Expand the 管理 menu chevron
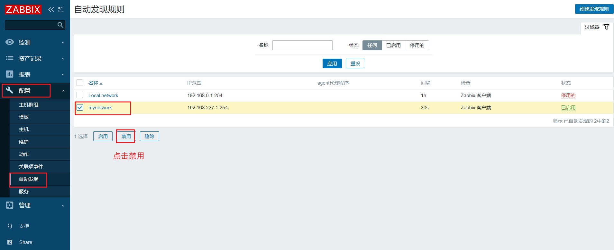The height and width of the screenshot is (250, 614). (63, 206)
